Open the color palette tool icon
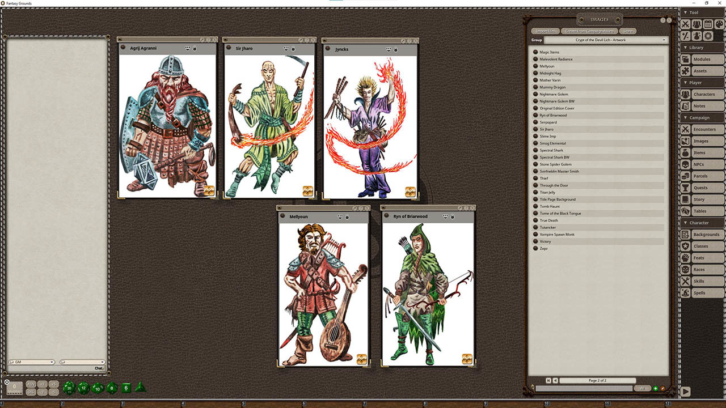The image size is (726, 408). [x=719, y=24]
